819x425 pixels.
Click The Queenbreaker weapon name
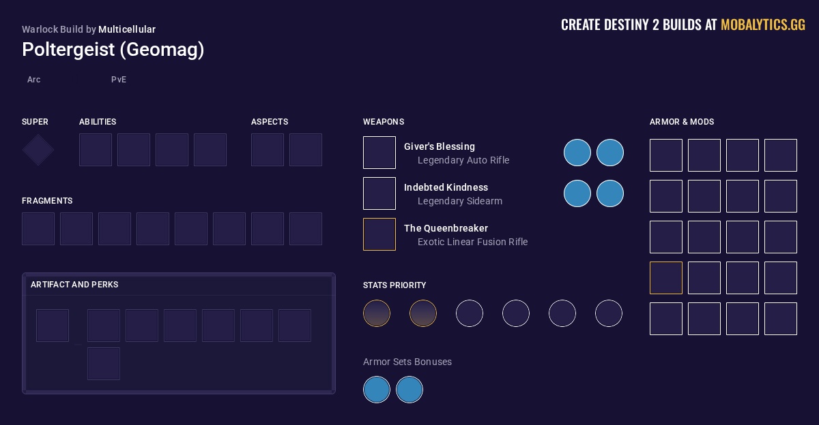pyautogui.click(x=446, y=228)
